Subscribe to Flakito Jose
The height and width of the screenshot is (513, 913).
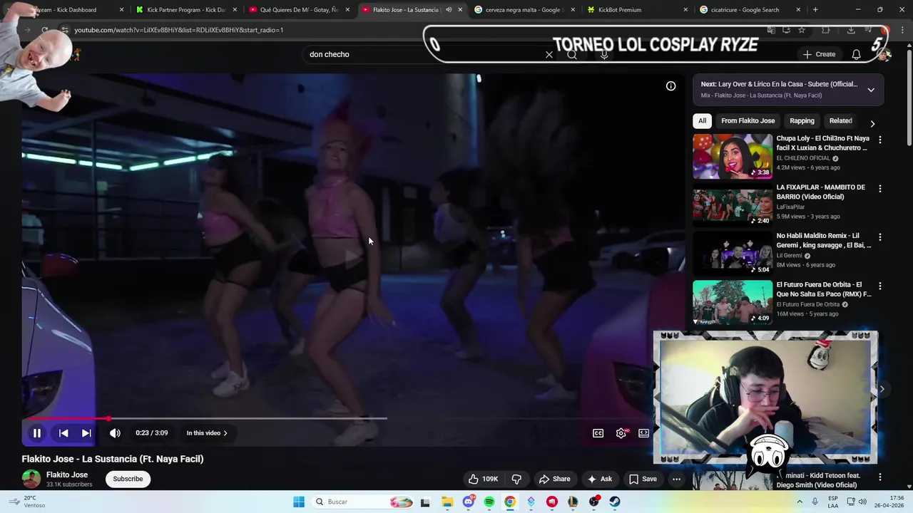128,479
